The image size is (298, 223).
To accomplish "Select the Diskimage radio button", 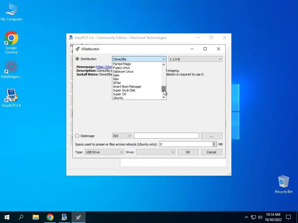I will coord(77,136).
